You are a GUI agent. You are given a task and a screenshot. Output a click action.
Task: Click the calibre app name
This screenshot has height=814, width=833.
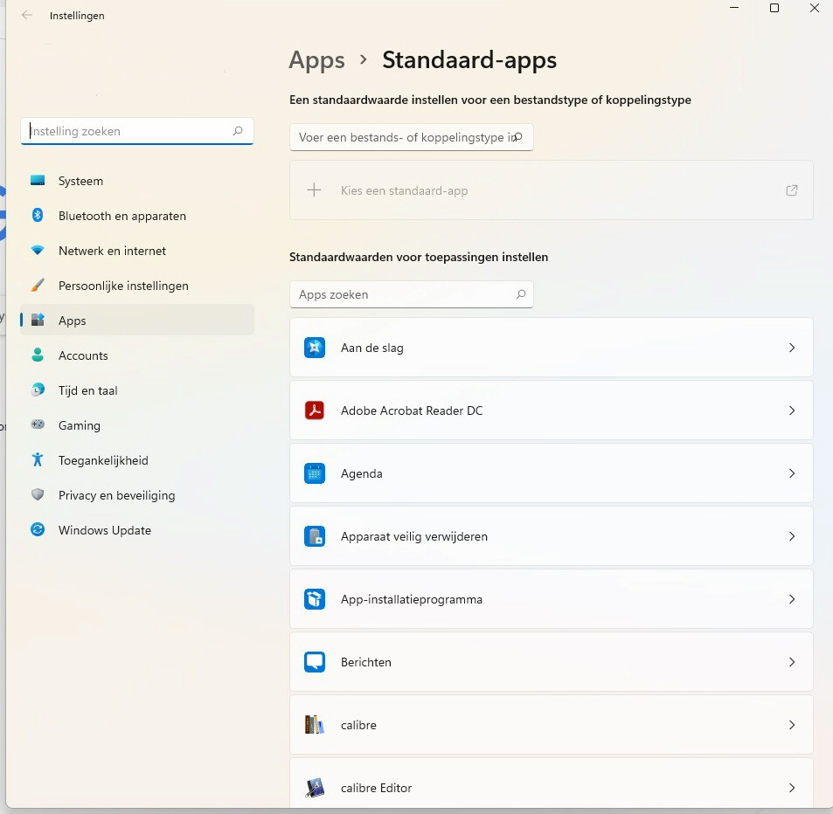pos(358,725)
